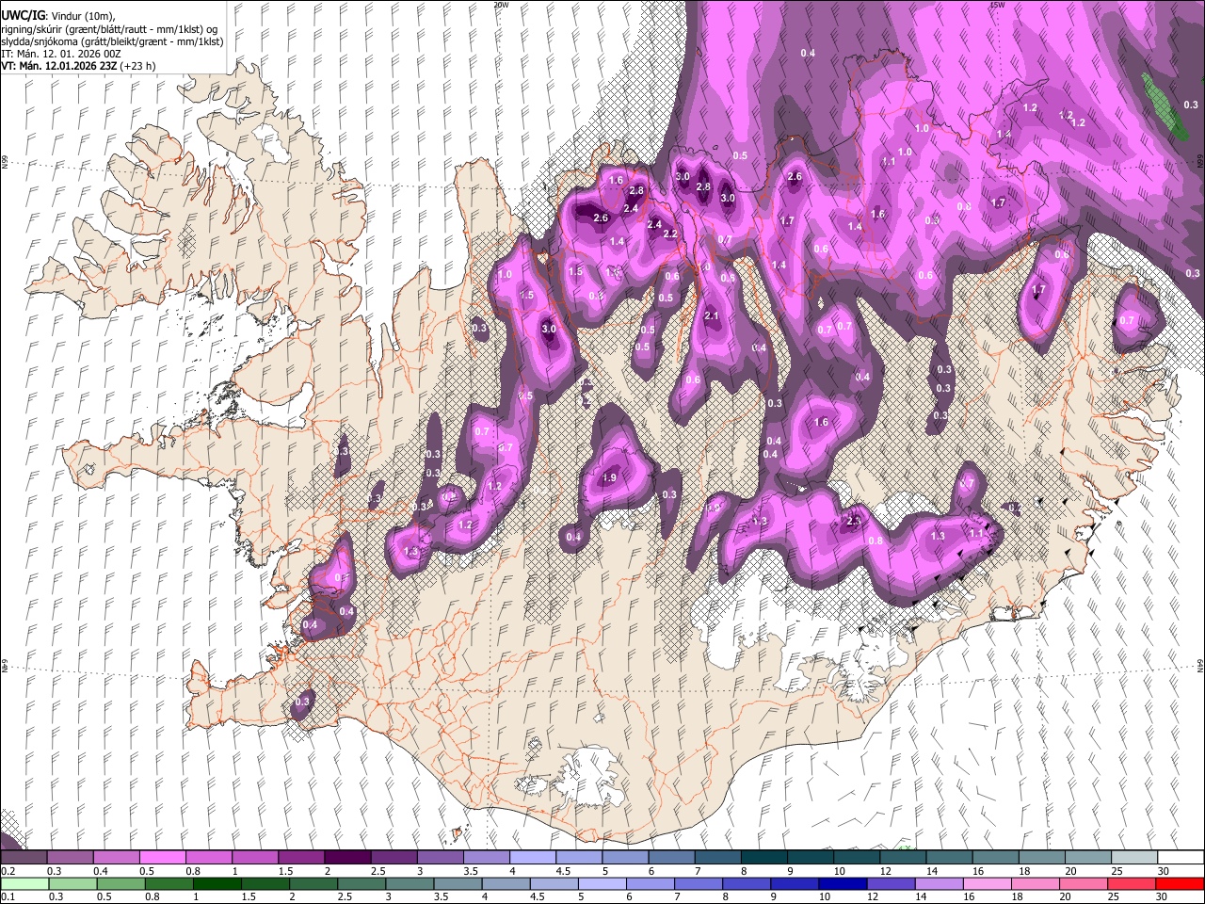Click the "0.2" label under the snow legend
Image resolution: width=1205 pixels, height=904 pixels.
(8, 871)
